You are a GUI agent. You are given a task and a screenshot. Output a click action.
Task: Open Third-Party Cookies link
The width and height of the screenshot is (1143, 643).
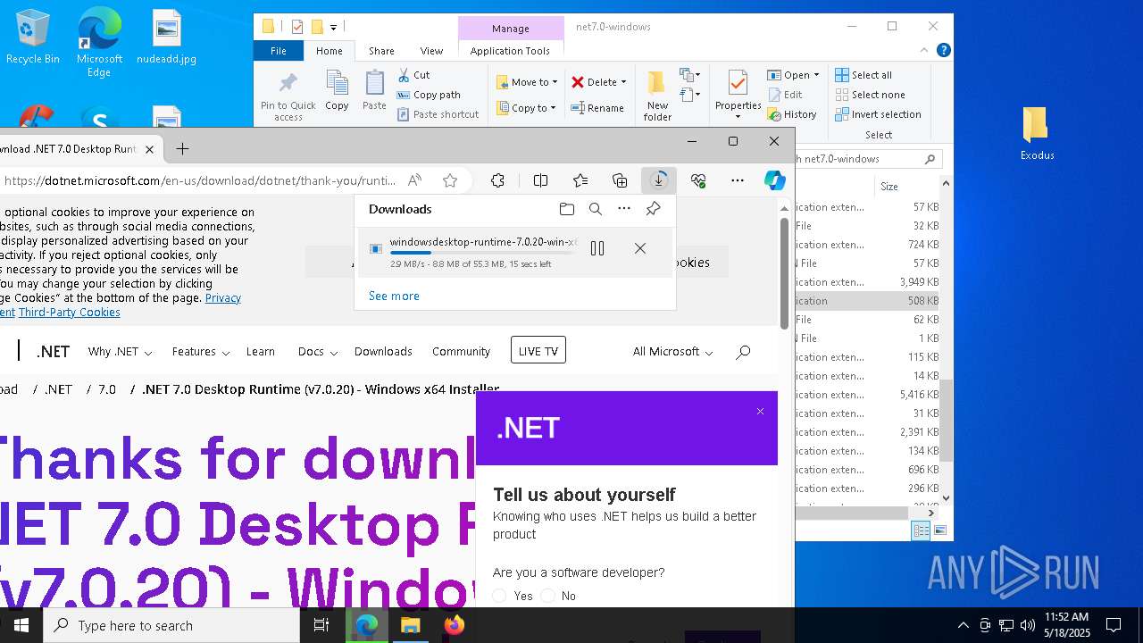69,313
